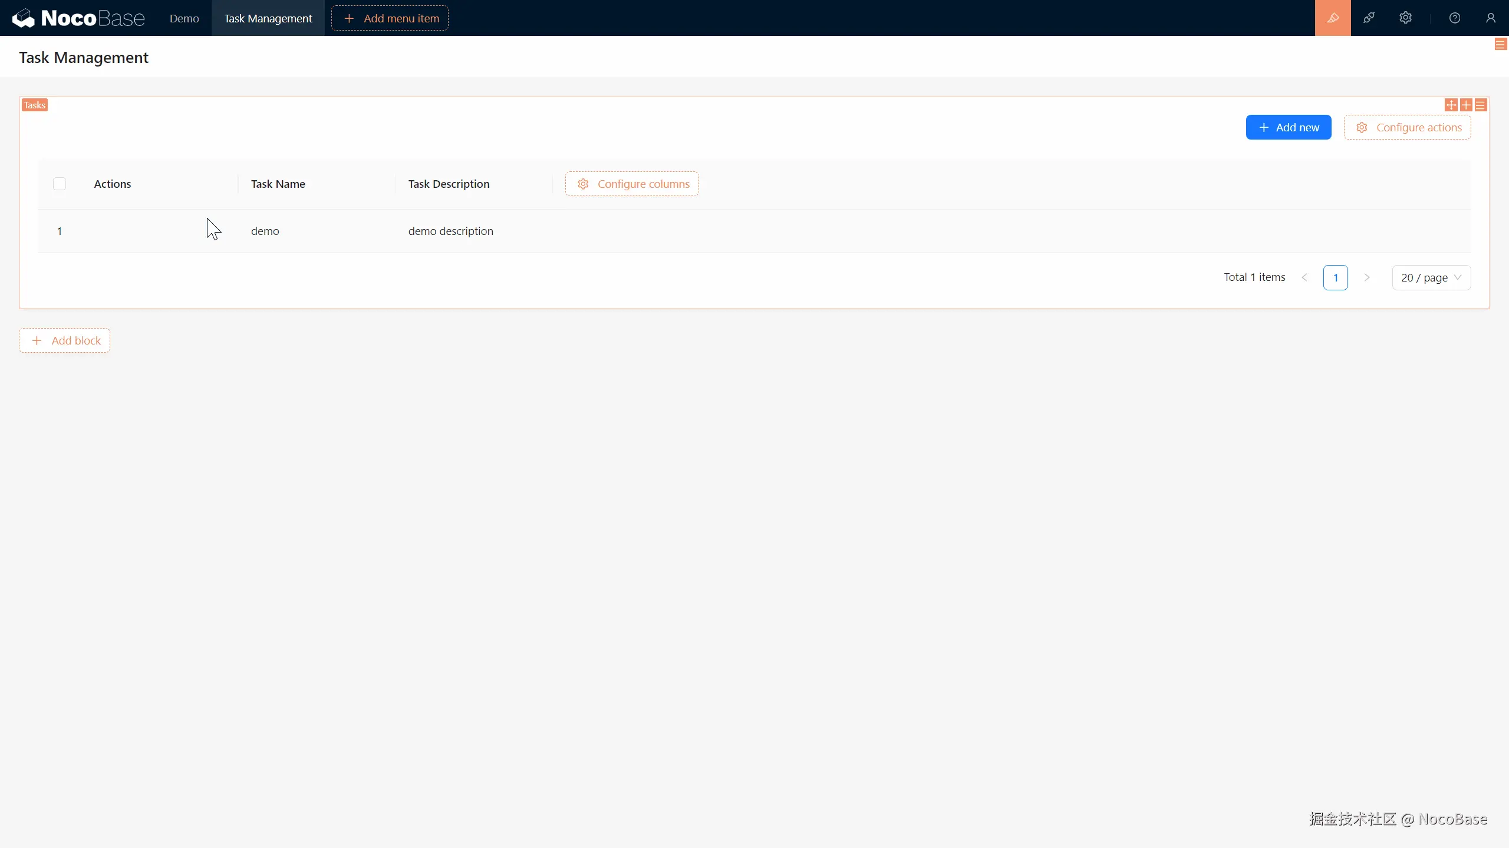The width and height of the screenshot is (1509, 848).
Task: Click the Tasks block label tag
Action: click(35, 105)
